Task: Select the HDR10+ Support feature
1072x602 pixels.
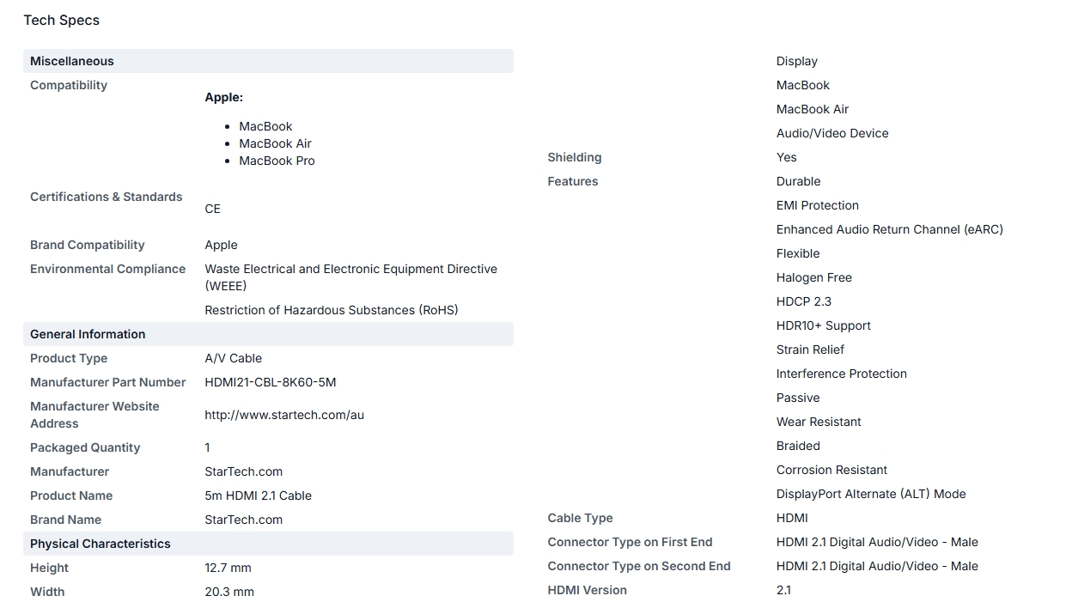Action: (x=824, y=325)
